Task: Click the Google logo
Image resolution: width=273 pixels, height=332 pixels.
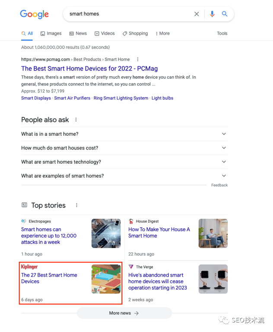Action: coord(34,14)
